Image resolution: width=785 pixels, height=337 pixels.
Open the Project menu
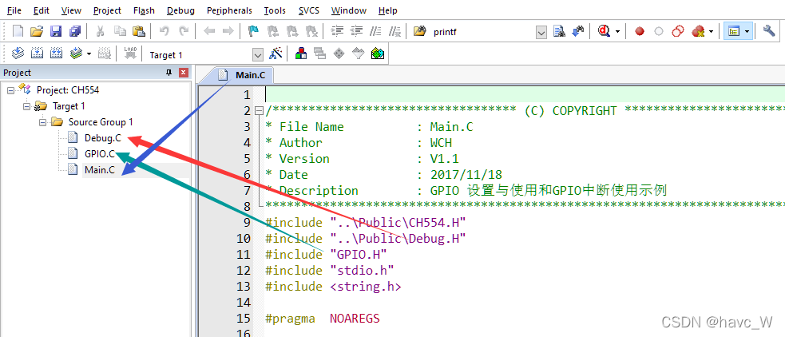coord(107,10)
